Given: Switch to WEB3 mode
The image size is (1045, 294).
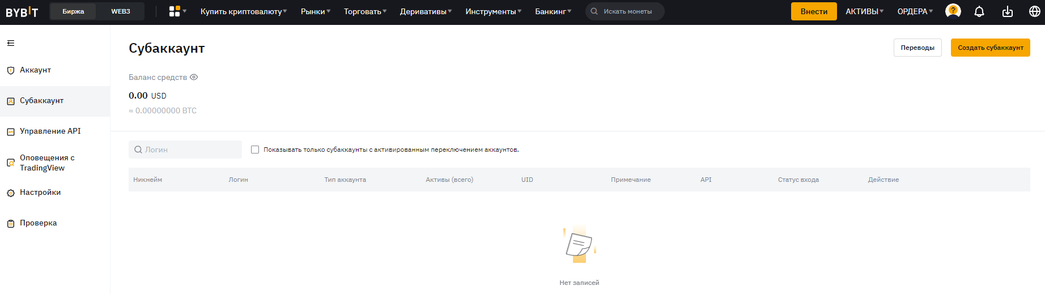Looking at the screenshot, I should 120,11.
